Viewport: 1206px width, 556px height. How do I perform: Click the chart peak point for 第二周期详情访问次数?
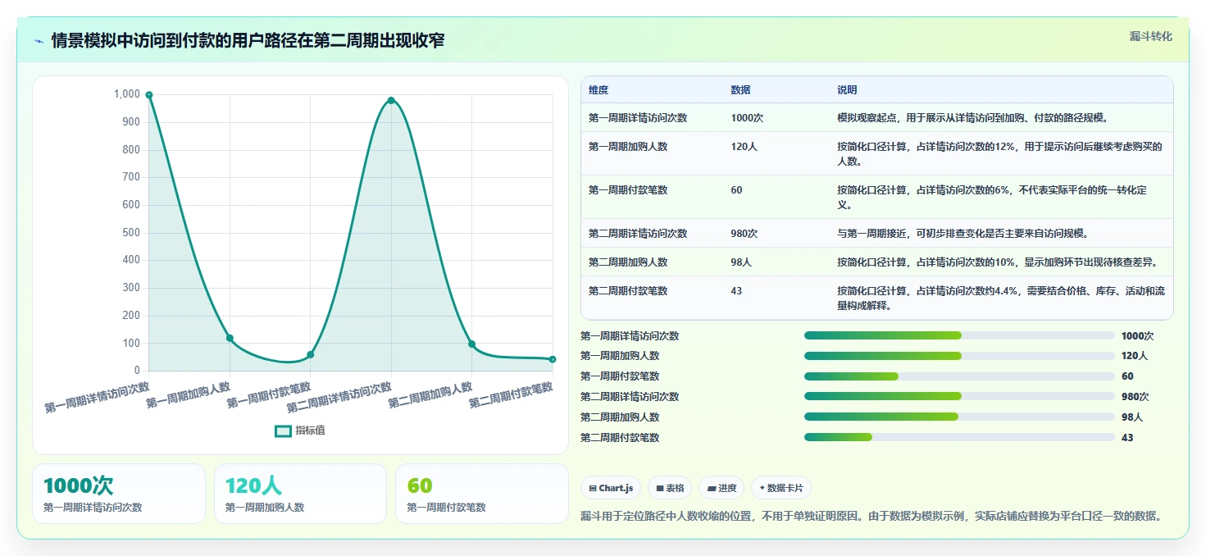[x=391, y=100]
